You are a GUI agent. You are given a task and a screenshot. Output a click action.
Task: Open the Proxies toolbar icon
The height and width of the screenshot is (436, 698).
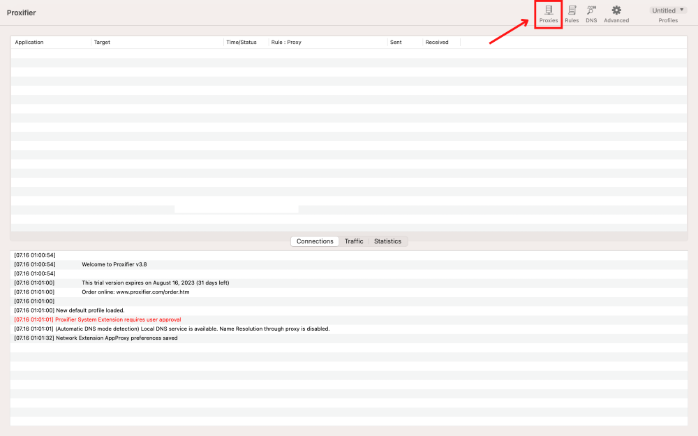(x=548, y=14)
